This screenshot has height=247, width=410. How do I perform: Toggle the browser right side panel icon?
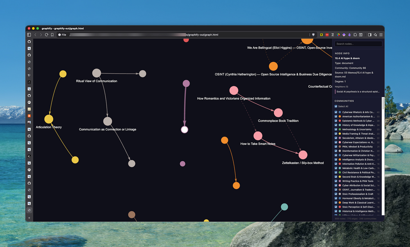click(x=370, y=35)
